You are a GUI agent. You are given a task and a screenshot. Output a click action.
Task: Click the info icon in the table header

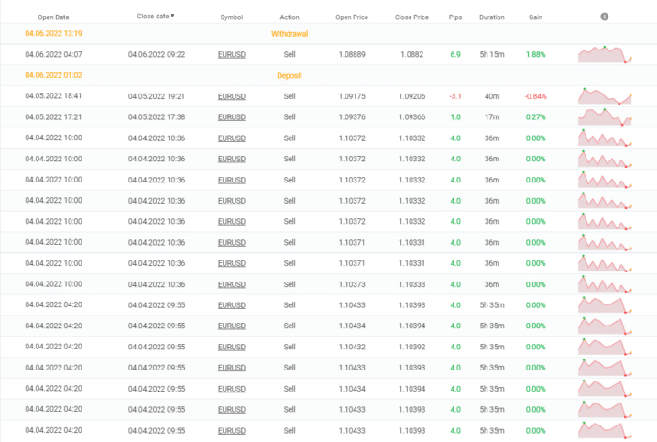(x=604, y=17)
